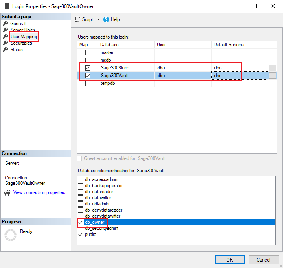Enable the db_ddladmin role checkbox
This screenshot has height=268, width=283.
(80, 204)
